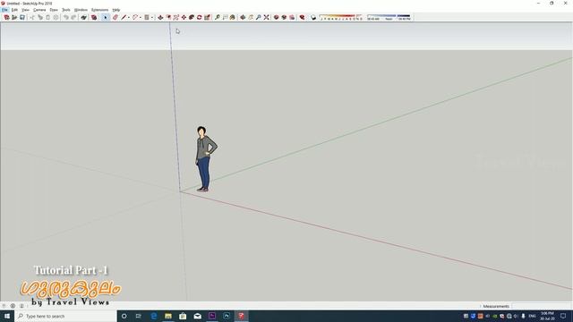
Task: Click the Paste clipboard icon
Action: (47, 17)
